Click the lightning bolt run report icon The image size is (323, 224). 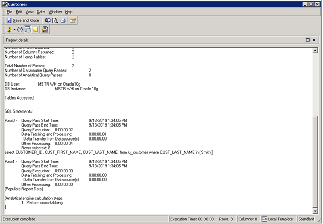[x=9, y=30]
